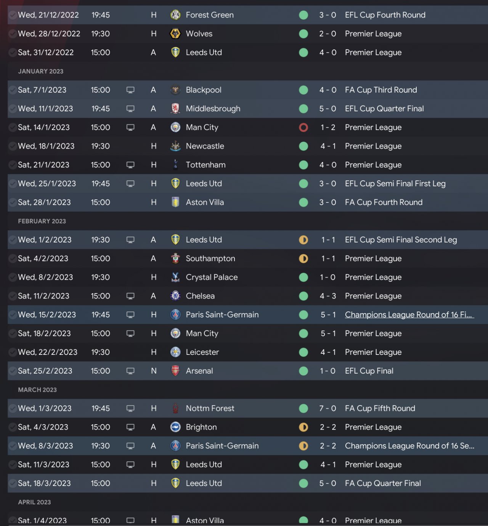Viewport: 488px width, 526px height.
Task: Toggle the checkmark beside Wed, 1/3/2023
Action: (x=13, y=408)
